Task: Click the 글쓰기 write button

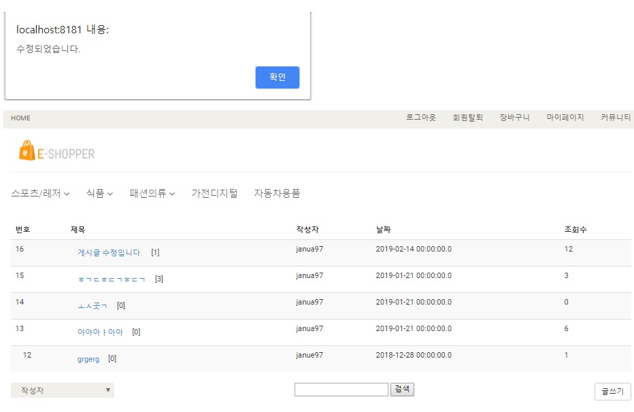Action: click(x=612, y=391)
